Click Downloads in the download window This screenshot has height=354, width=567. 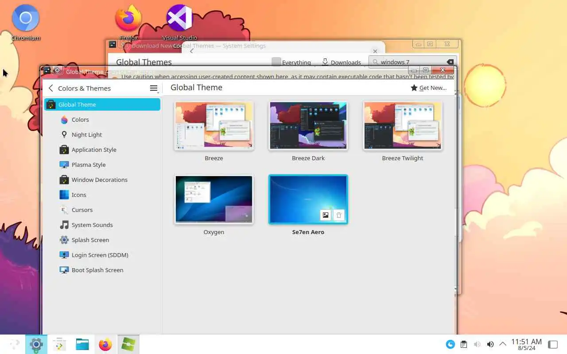point(341,62)
